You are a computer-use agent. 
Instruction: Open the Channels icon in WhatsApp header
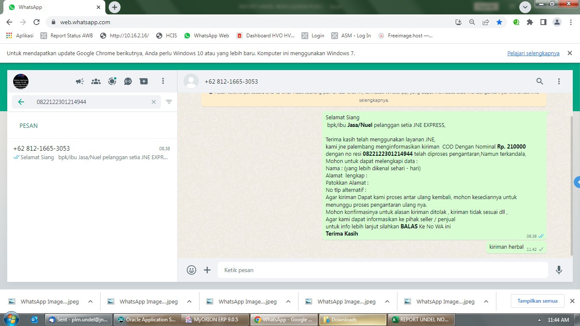point(128,81)
